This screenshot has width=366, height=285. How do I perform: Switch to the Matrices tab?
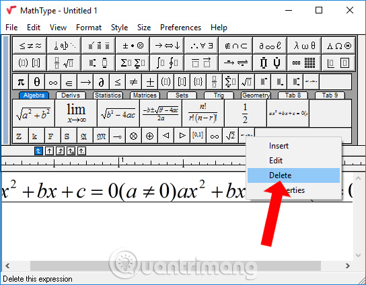tap(145, 95)
